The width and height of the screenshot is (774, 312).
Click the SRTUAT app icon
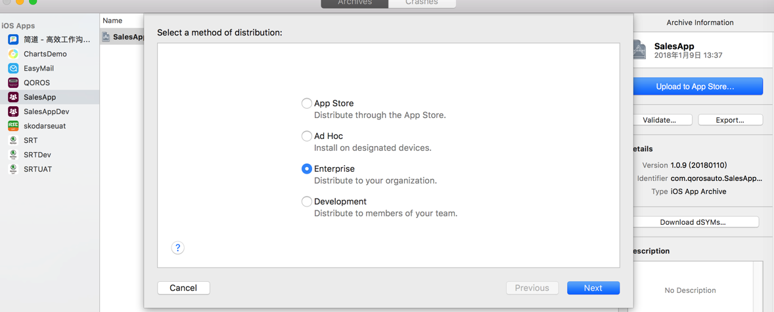[x=13, y=169]
